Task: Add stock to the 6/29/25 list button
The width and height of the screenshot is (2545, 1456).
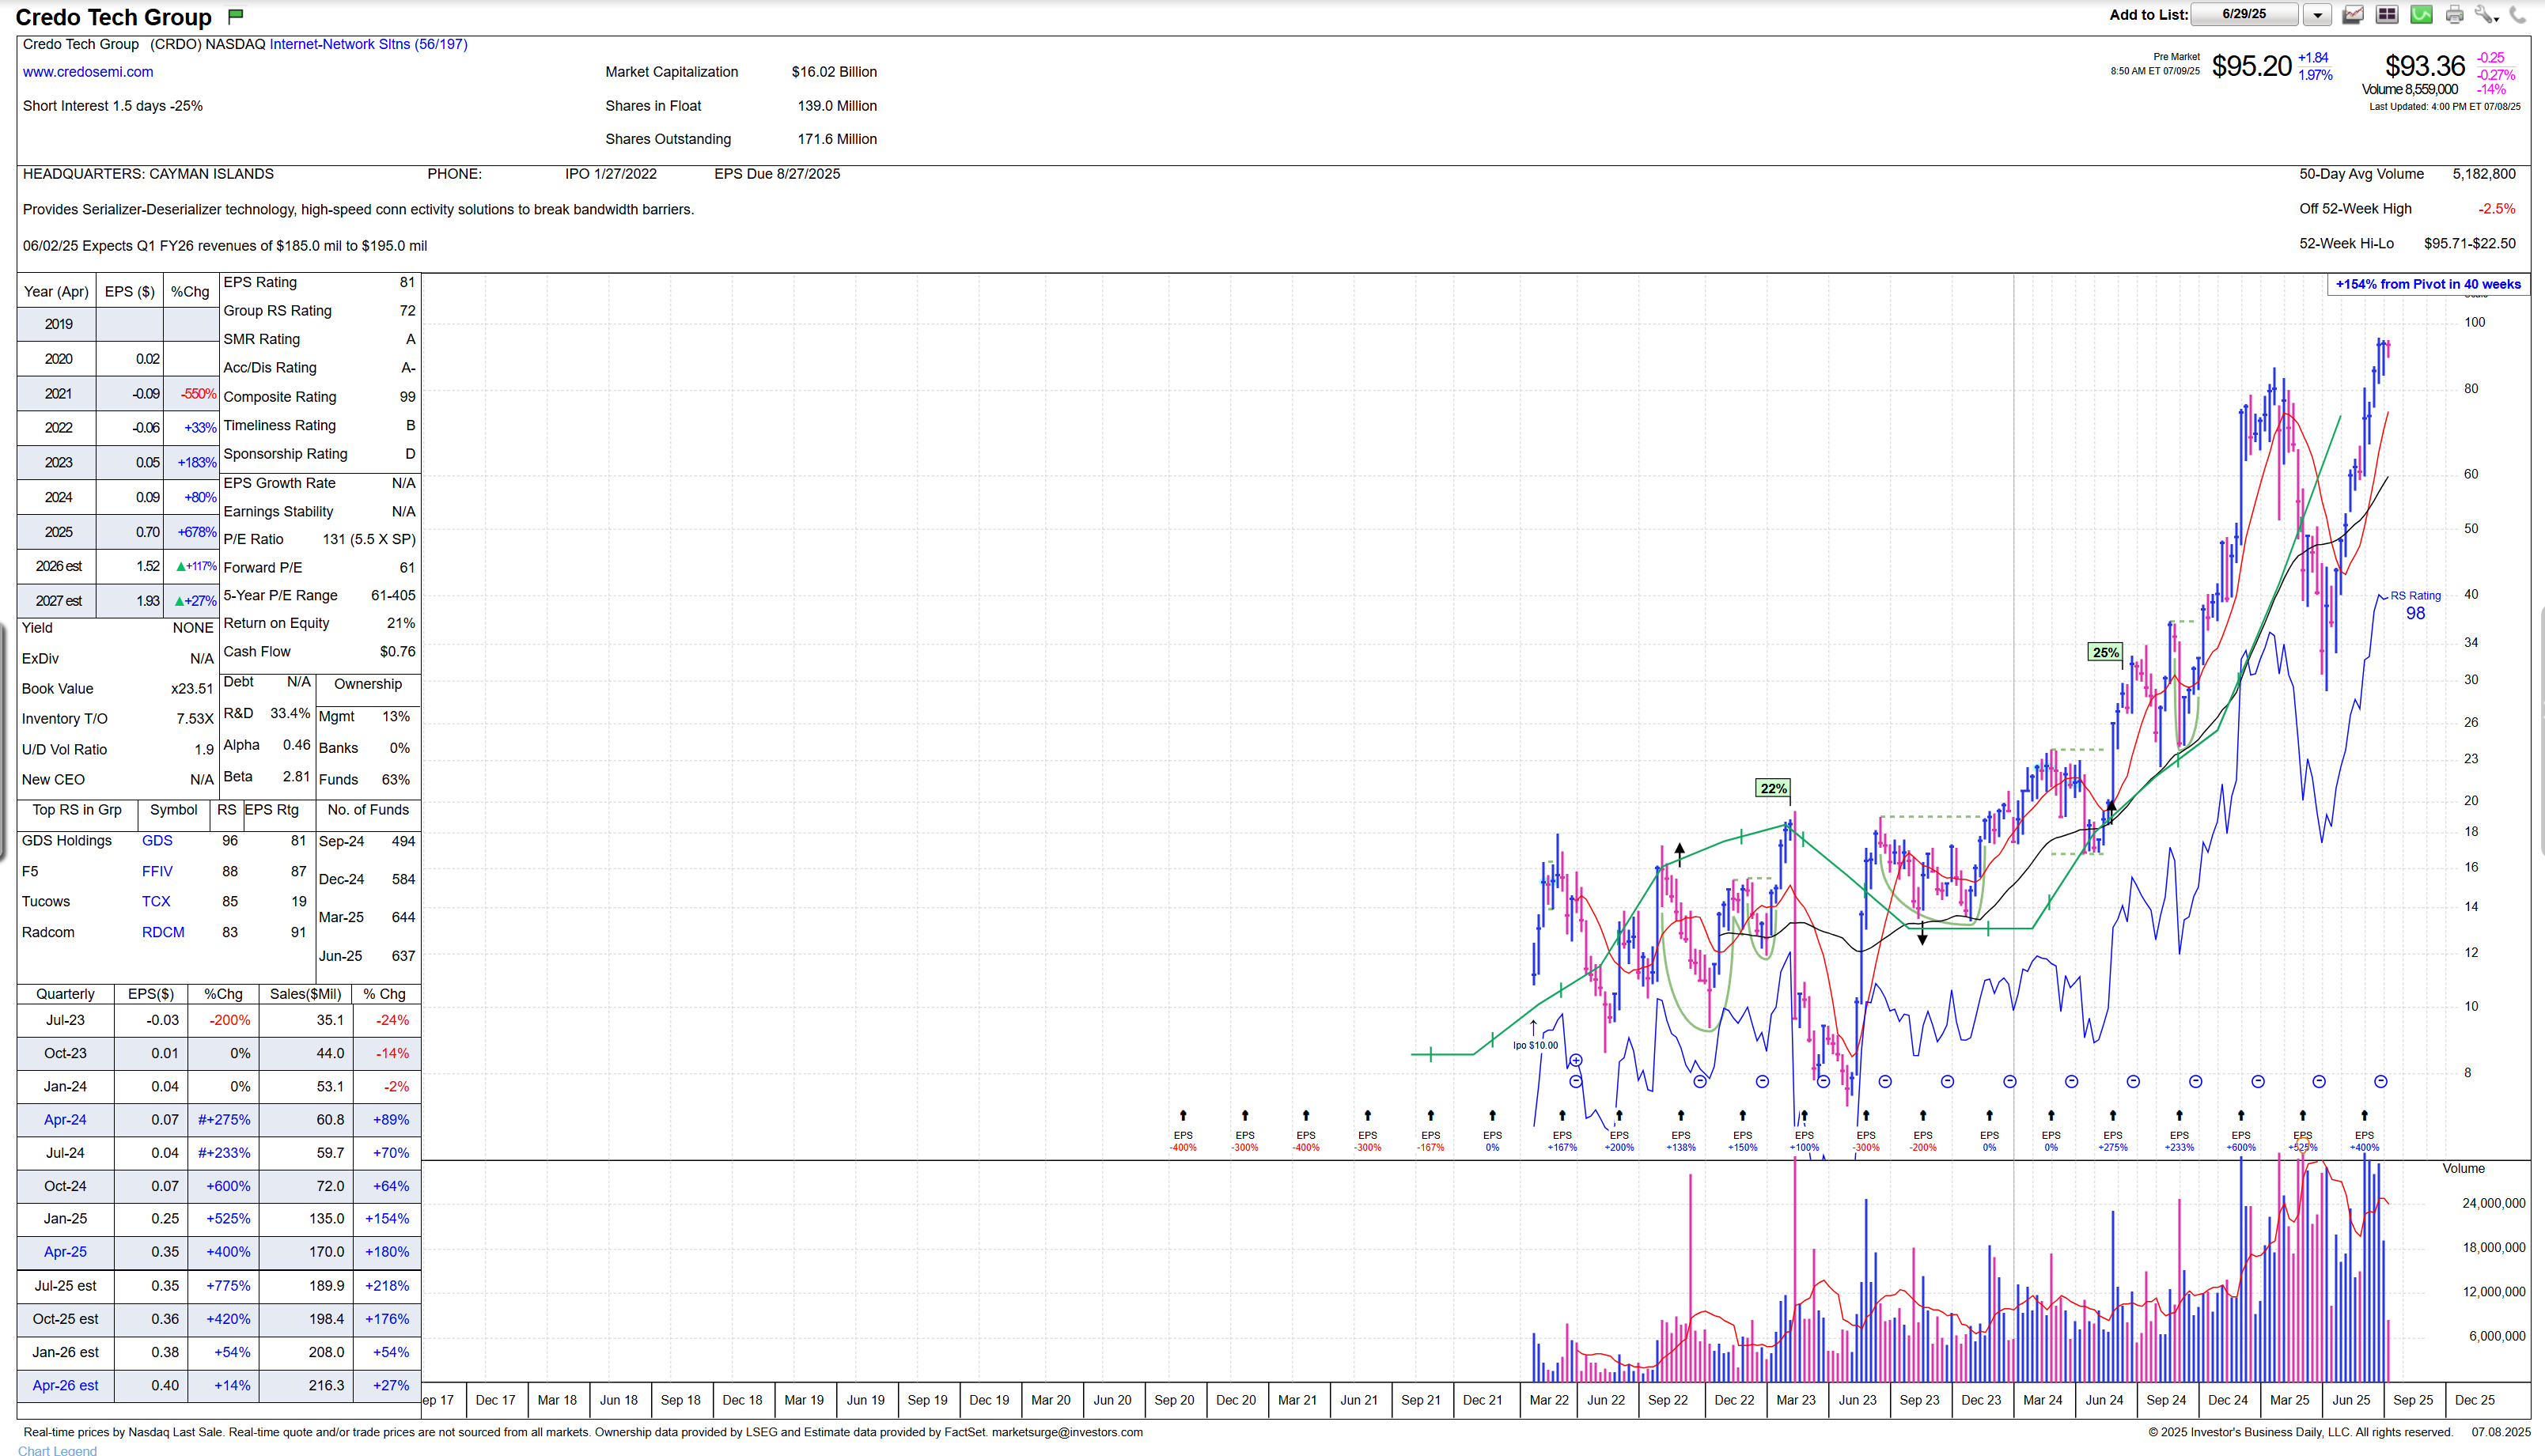Action: point(2244,14)
